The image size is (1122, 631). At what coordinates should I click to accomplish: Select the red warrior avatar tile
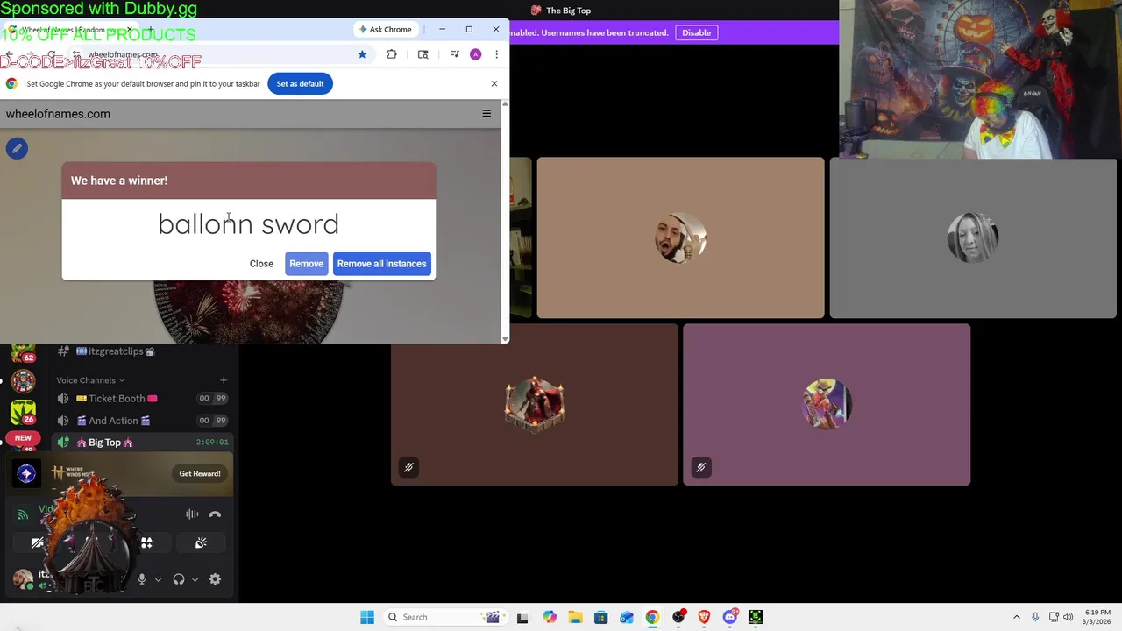coord(534,404)
